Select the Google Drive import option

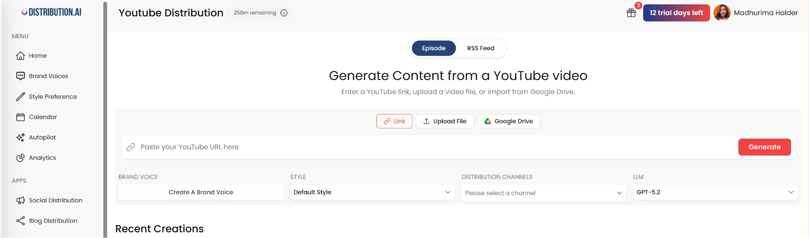tap(509, 121)
